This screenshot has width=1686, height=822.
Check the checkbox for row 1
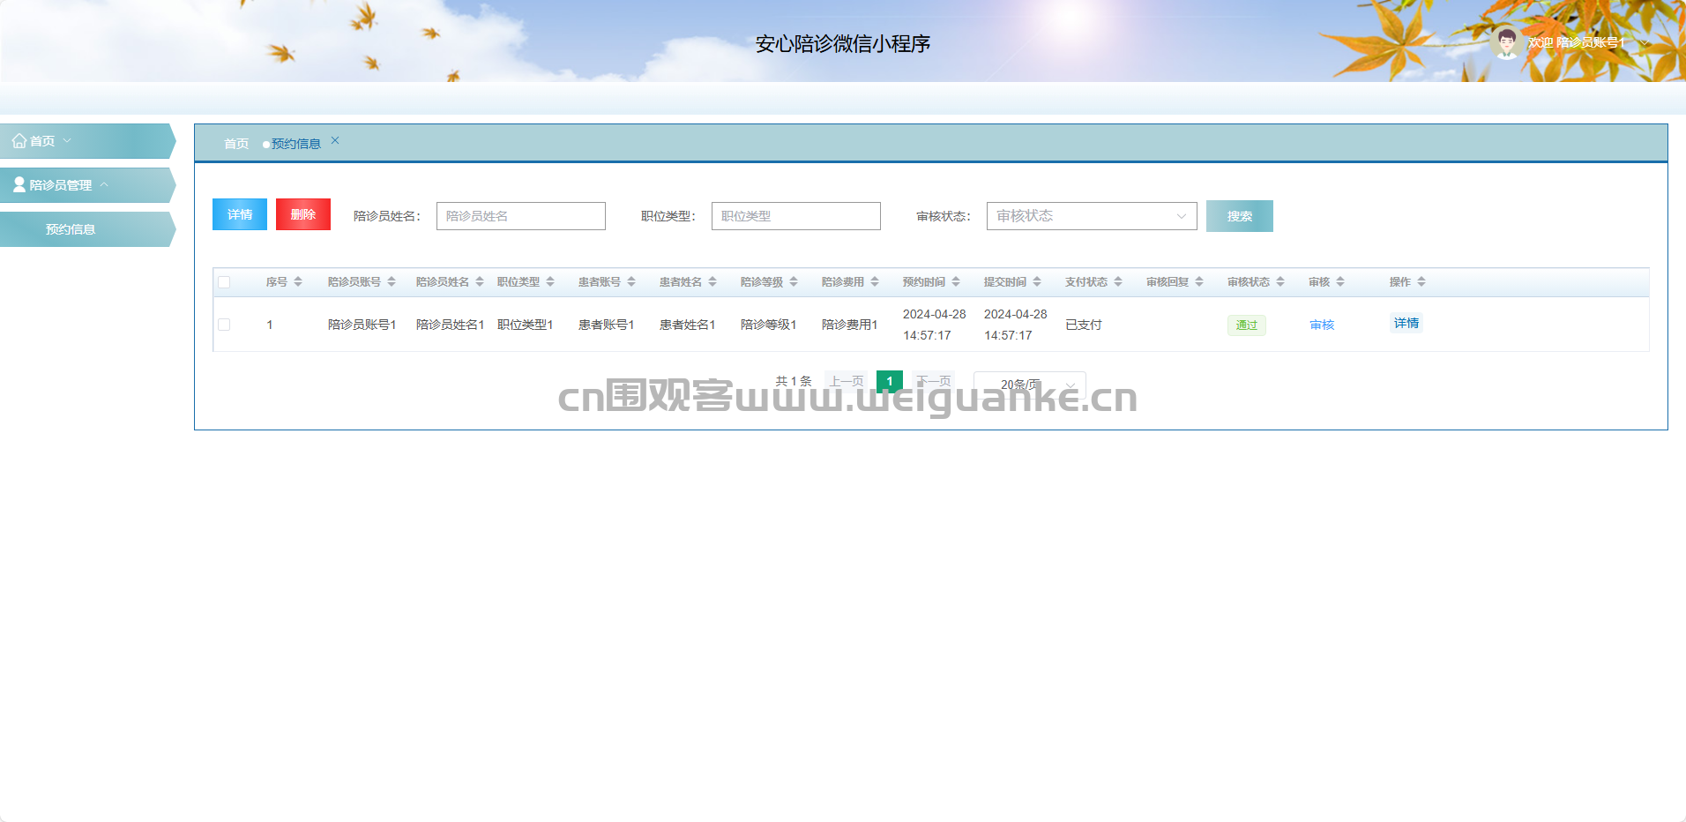(224, 325)
